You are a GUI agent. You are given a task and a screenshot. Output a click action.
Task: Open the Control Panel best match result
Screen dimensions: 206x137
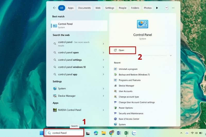[79, 25]
